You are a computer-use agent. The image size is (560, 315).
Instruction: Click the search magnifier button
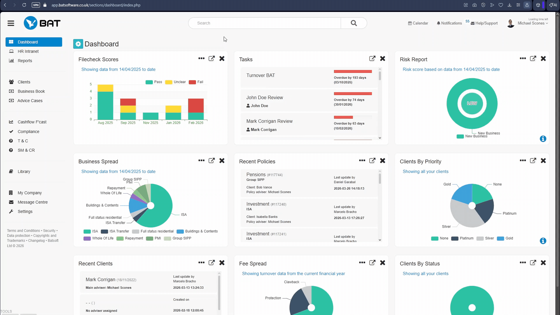[x=353, y=23]
